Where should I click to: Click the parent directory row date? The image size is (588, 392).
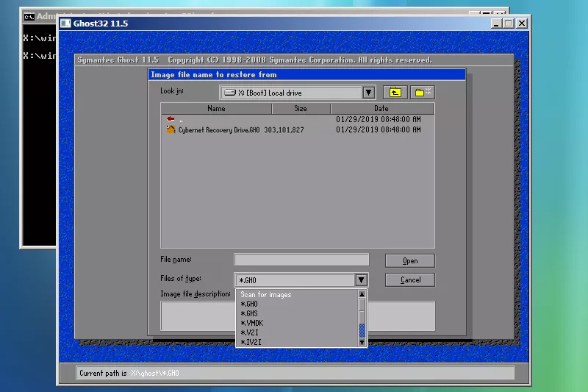tap(379, 119)
